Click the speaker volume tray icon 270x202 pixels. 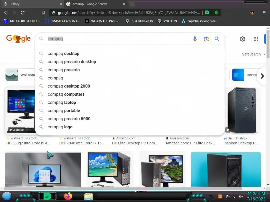[241, 196]
